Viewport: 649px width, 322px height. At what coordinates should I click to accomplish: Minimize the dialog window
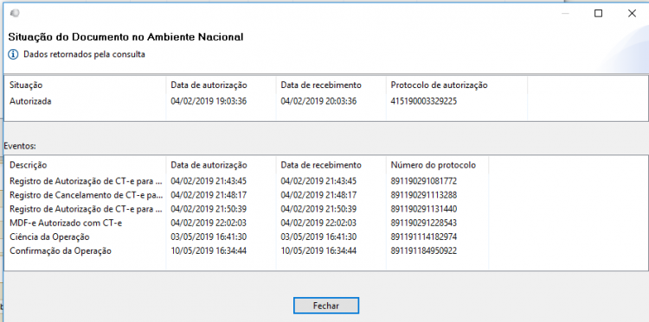pos(565,14)
